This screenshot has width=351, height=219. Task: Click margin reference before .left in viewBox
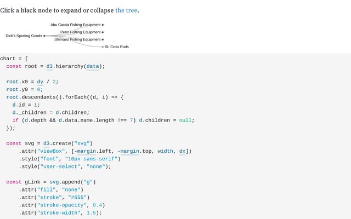point(86,151)
